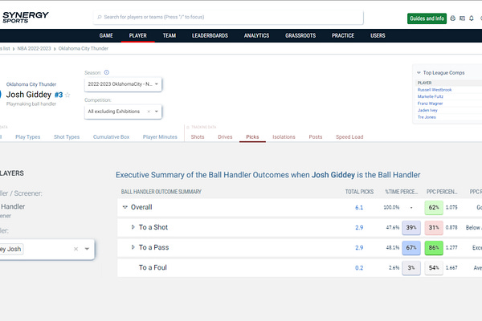Click Overall total picks 6.1
Image resolution: width=482 pixels, height=321 pixels.
[359, 208]
